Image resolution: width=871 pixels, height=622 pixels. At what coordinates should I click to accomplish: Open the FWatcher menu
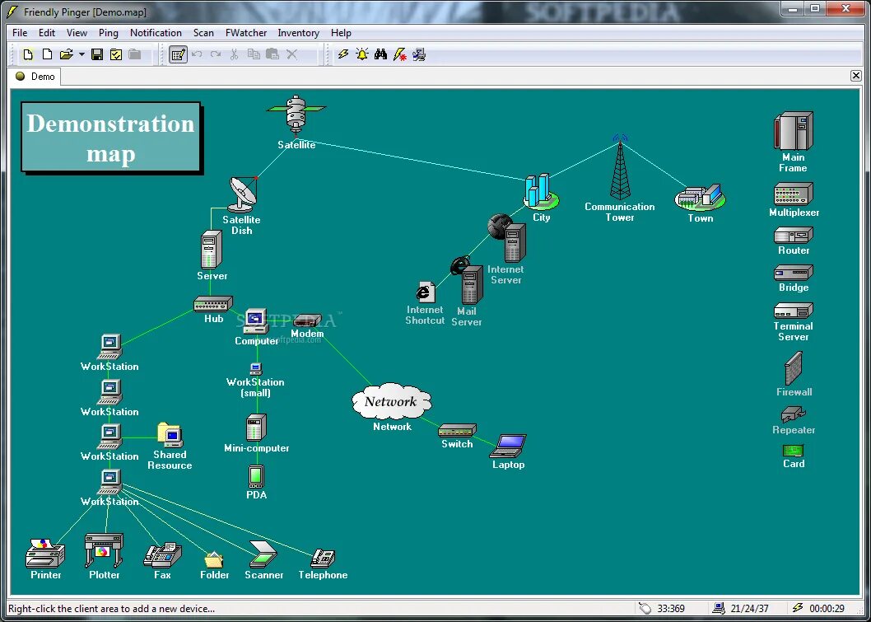246,33
